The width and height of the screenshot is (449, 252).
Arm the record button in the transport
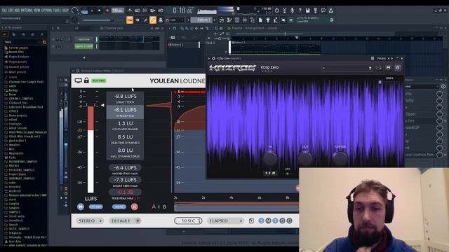coord(107,10)
